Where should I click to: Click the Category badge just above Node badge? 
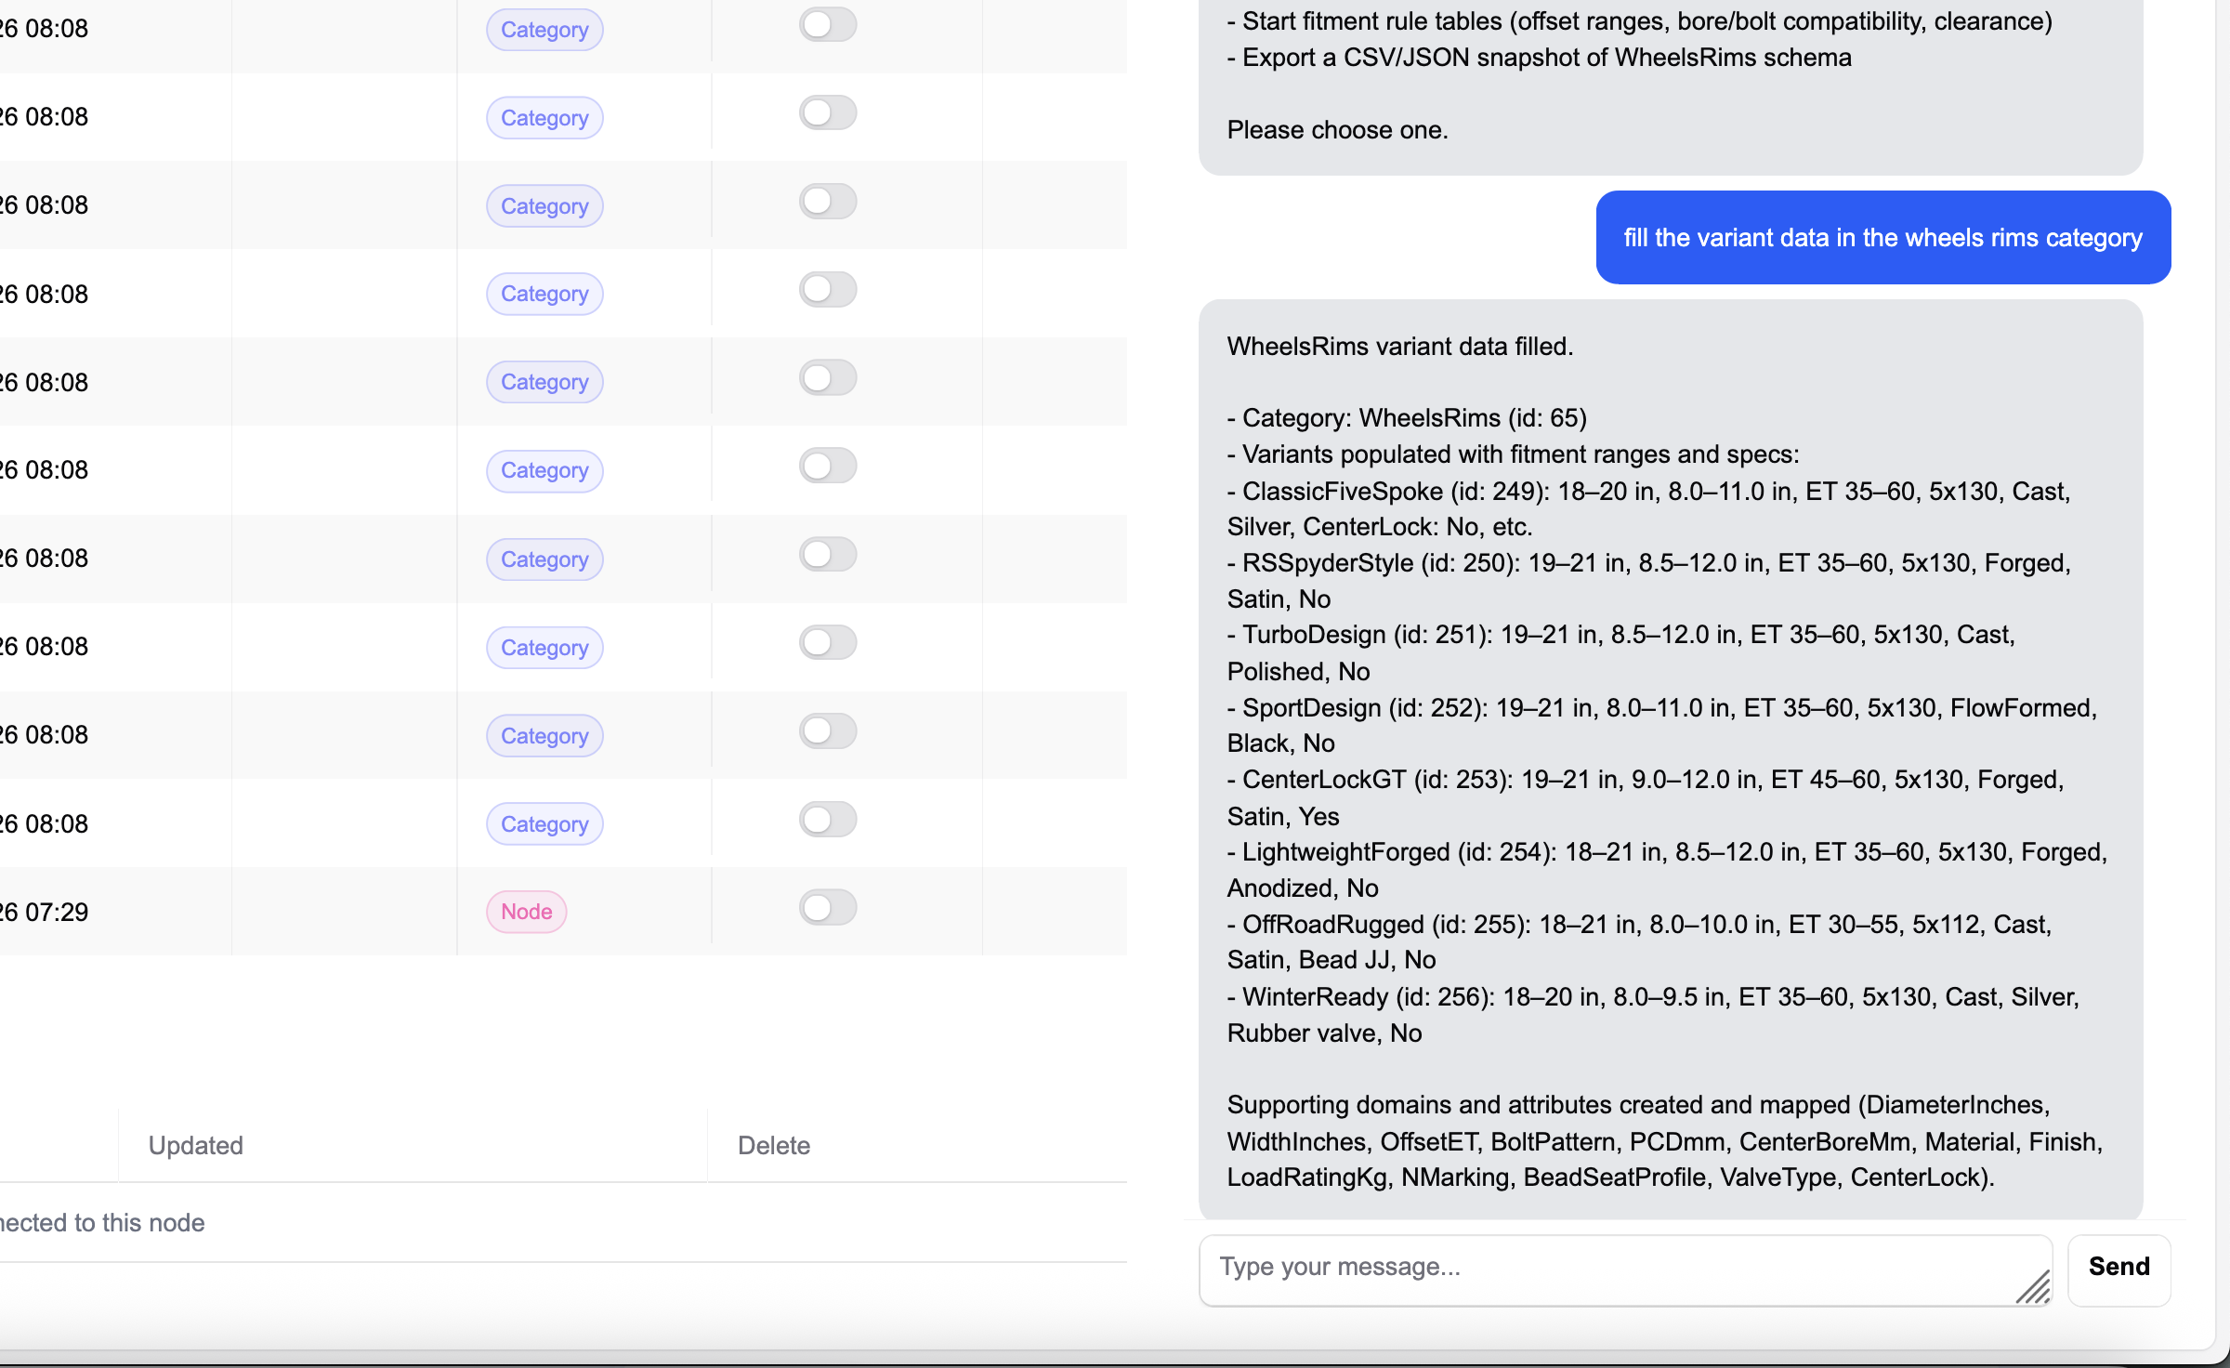click(x=544, y=824)
